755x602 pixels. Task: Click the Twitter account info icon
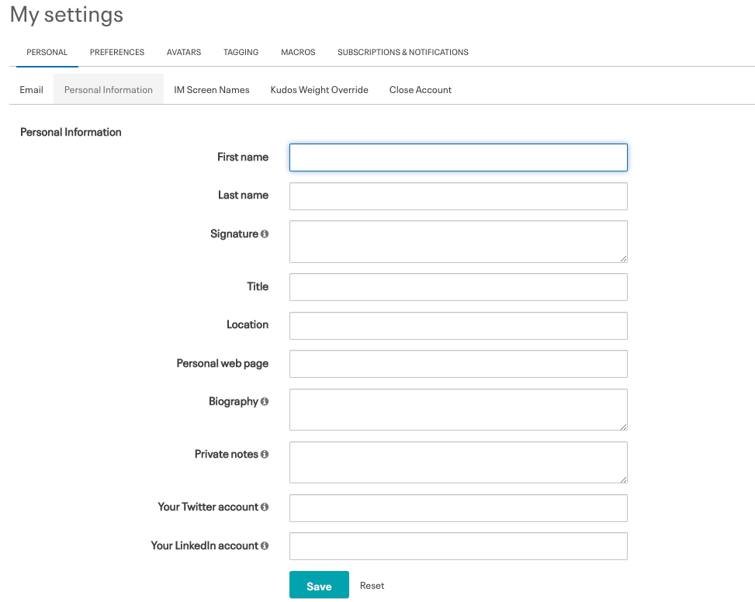[x=264, y=507]
